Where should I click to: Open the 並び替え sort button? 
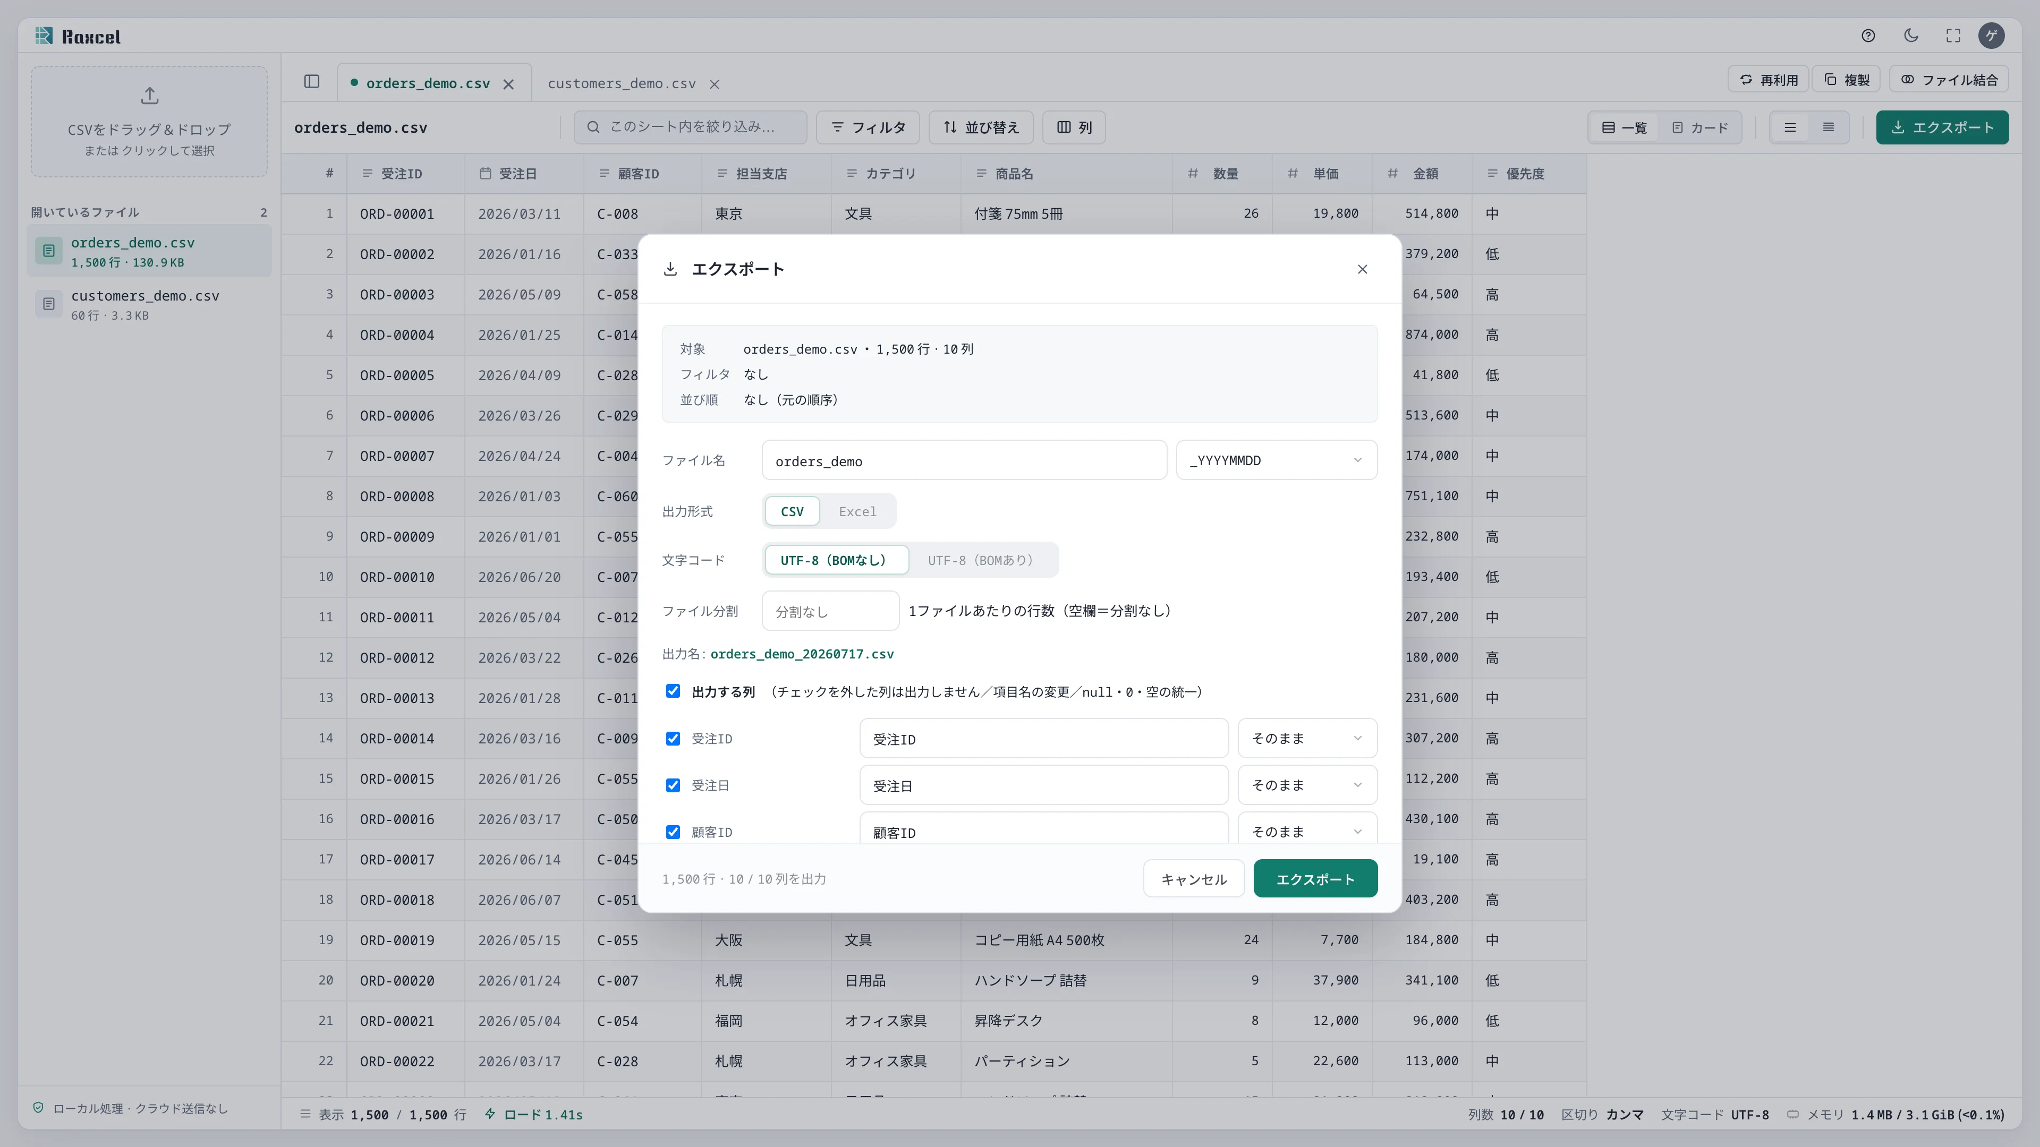point(980,127)
